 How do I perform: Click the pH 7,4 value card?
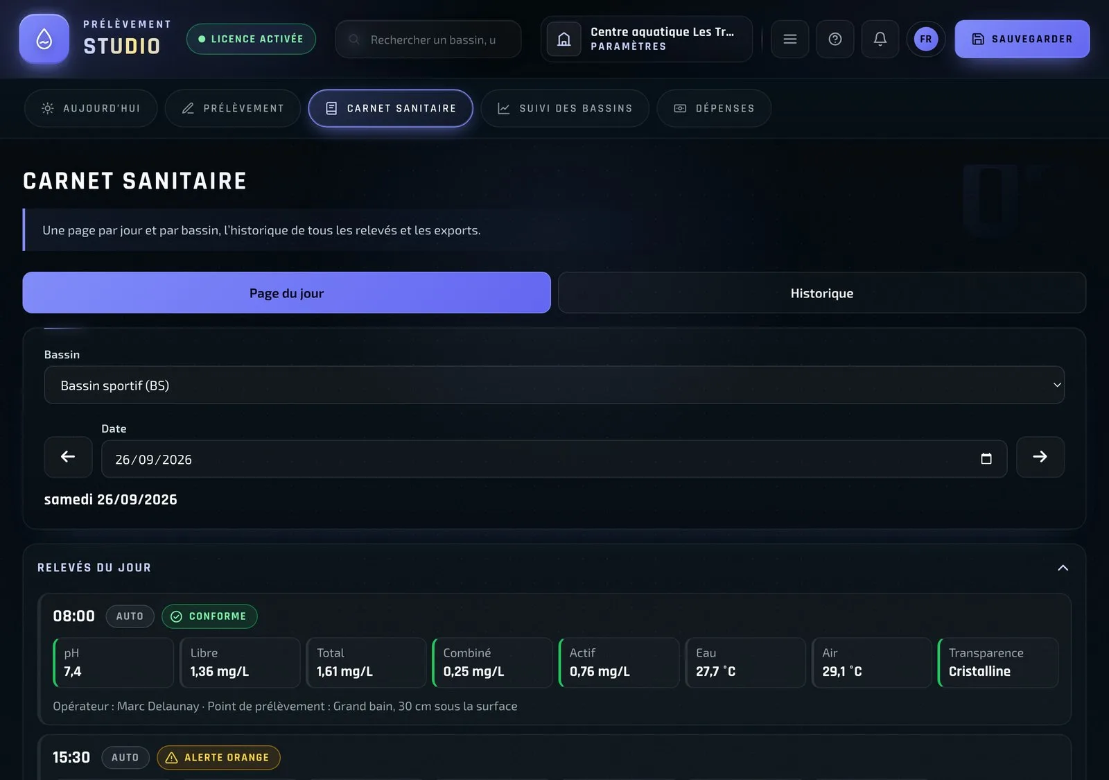(x=114, y=663)
